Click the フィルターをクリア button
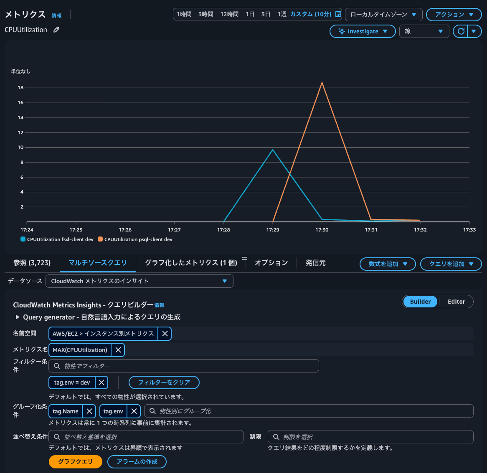The image size is (487, 473). pos(164,382)
